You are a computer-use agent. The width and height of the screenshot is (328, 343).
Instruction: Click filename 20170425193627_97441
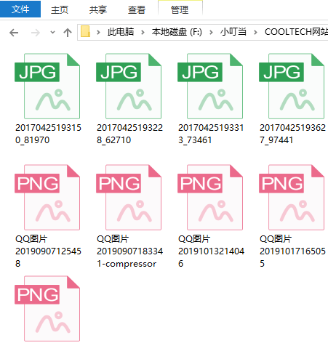[292, 134]
